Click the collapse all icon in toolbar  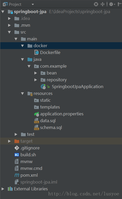click(x=103, y=4)
